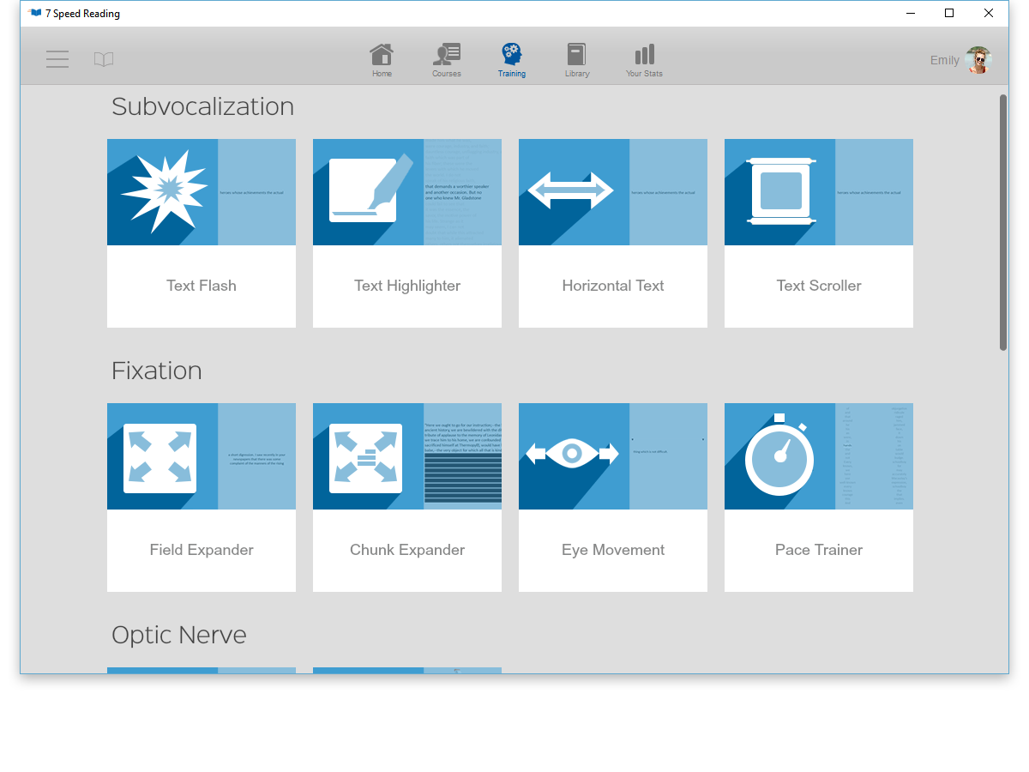Open the Text Highlighter exercise label
This screenshot has height=772, width=1029.
[407, 286]
